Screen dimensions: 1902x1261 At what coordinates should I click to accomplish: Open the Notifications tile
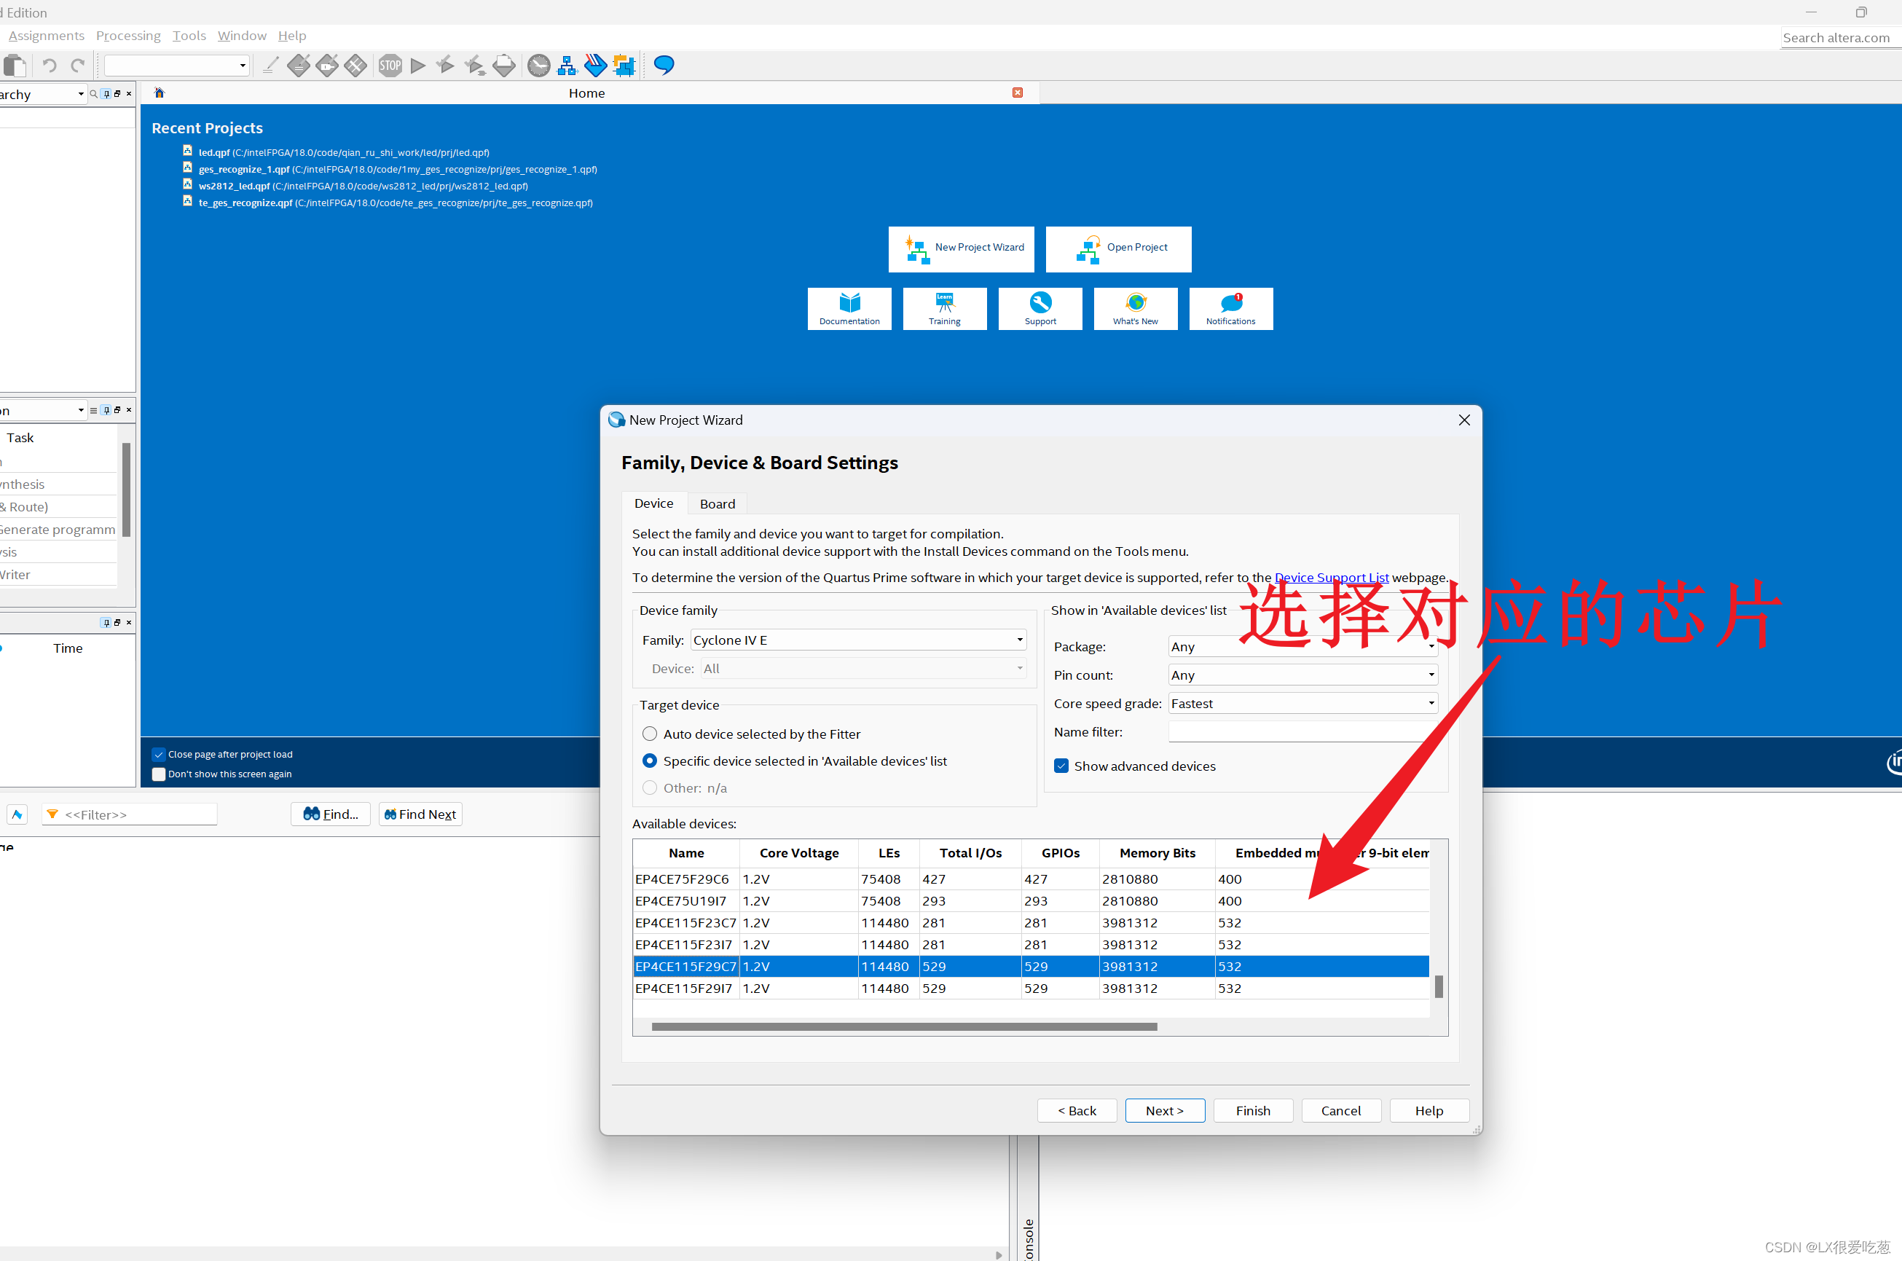1230,309
